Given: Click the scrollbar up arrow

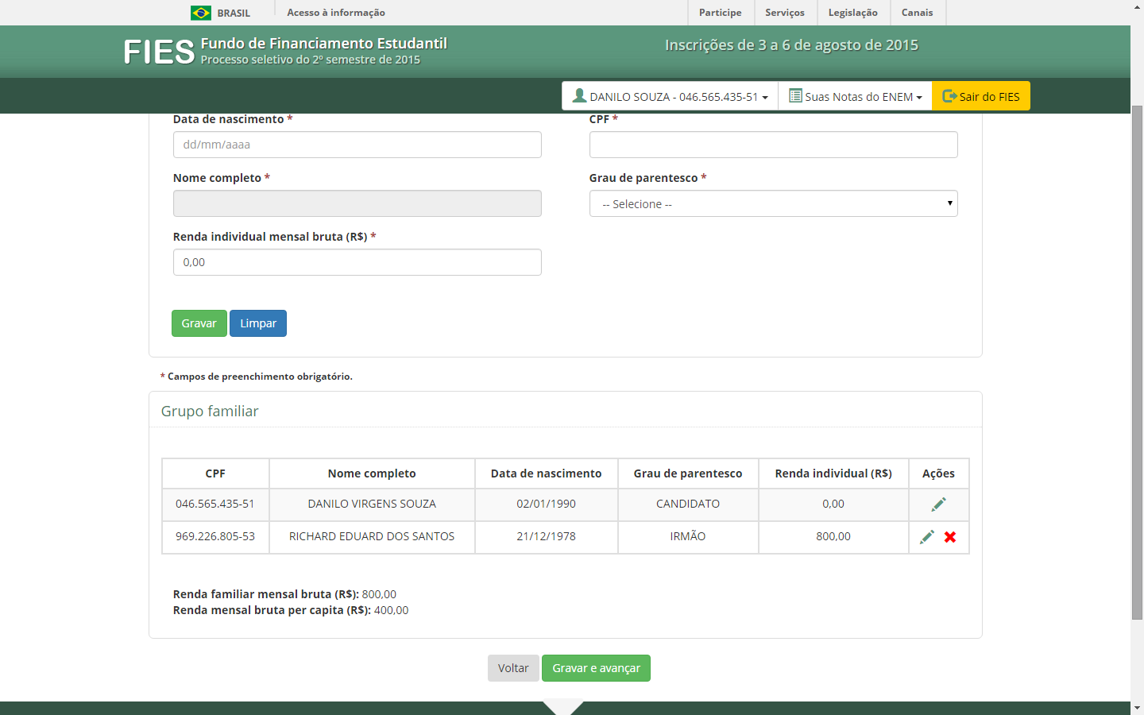Looking at the screenshot, I should [x=1137, y=6].
